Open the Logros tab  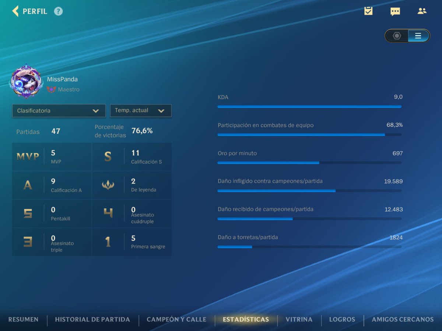point(342,320)
